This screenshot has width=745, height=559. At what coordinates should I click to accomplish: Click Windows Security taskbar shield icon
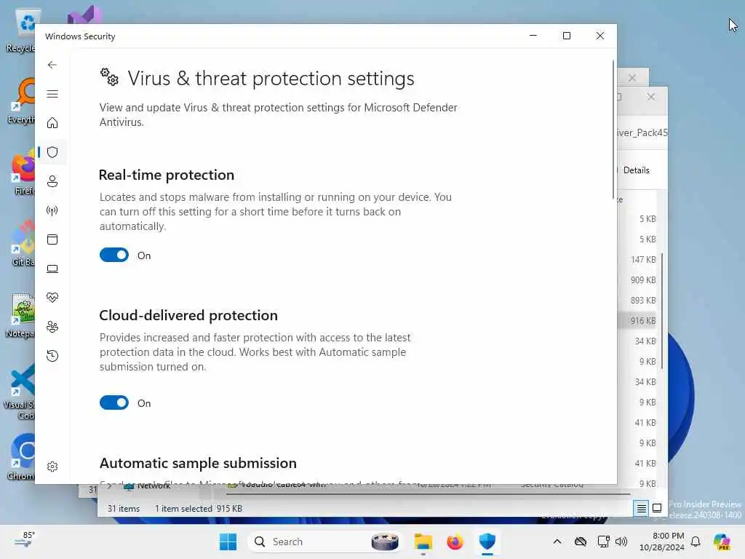click(487, 542)
